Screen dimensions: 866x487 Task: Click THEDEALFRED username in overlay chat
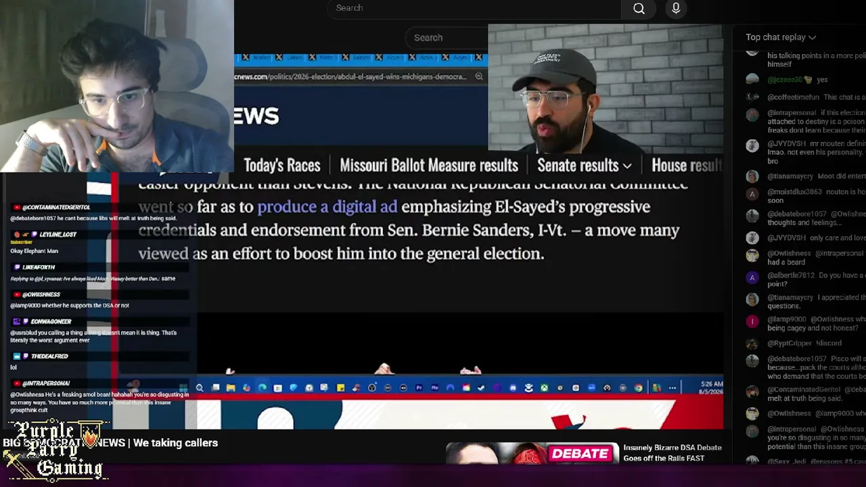pos(49,356)
